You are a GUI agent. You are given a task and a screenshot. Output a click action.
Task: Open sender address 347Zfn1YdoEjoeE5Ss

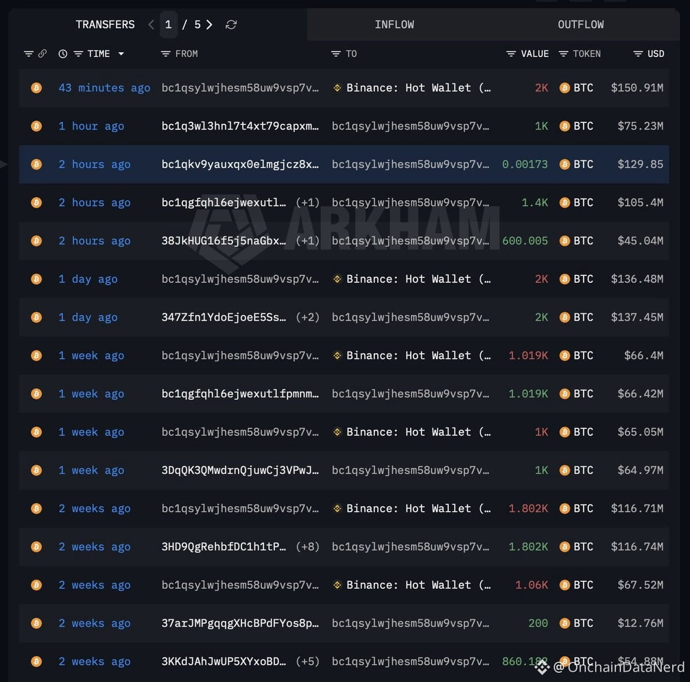click(x=223, y=317)
